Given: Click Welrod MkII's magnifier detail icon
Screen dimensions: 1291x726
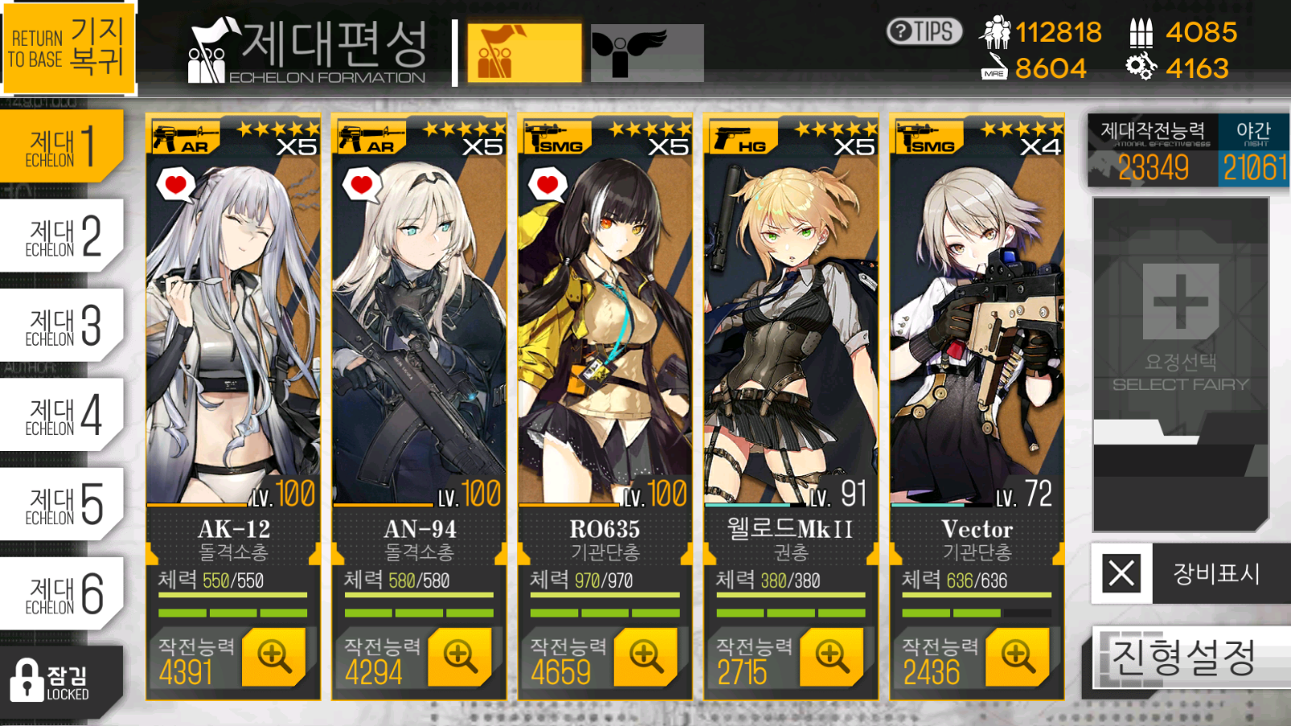Looking at the screenshot, I should [x=831, y=657].
